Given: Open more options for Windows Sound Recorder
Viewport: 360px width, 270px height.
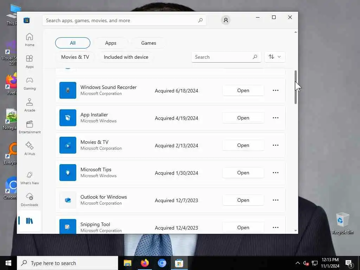Looking at the screenshot, I should tap(276, 90).
